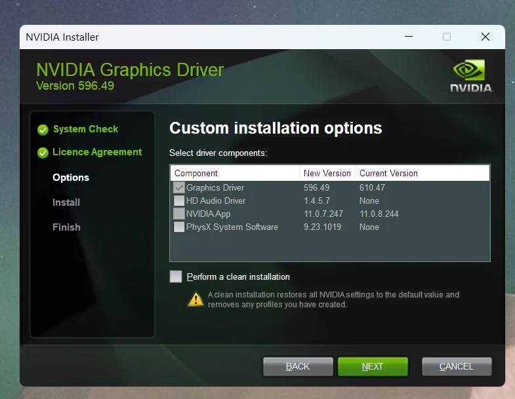Select the System Check step
This screenshot has height=399, width=515.
click(85, 129)
